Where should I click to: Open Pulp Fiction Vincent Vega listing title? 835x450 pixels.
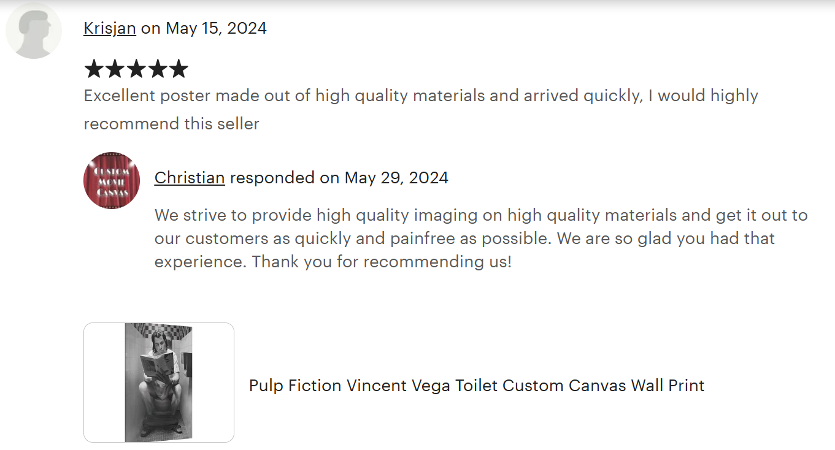(x=476, y=386)
